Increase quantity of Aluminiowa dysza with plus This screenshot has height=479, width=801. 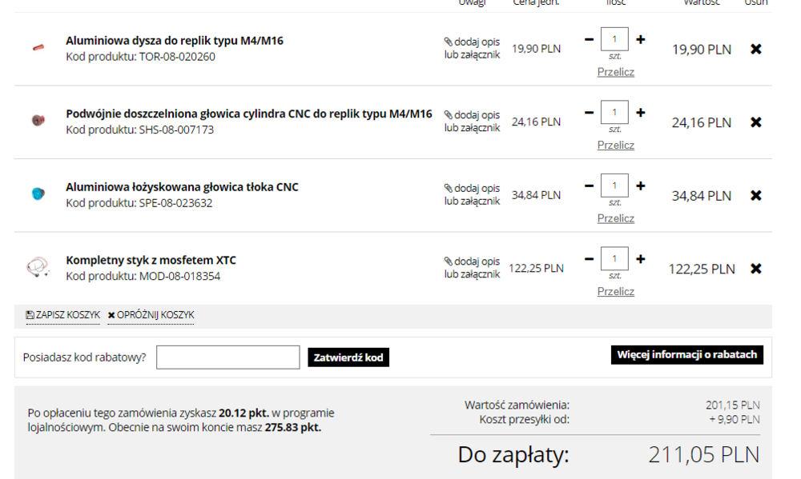(x=640, y=39)
